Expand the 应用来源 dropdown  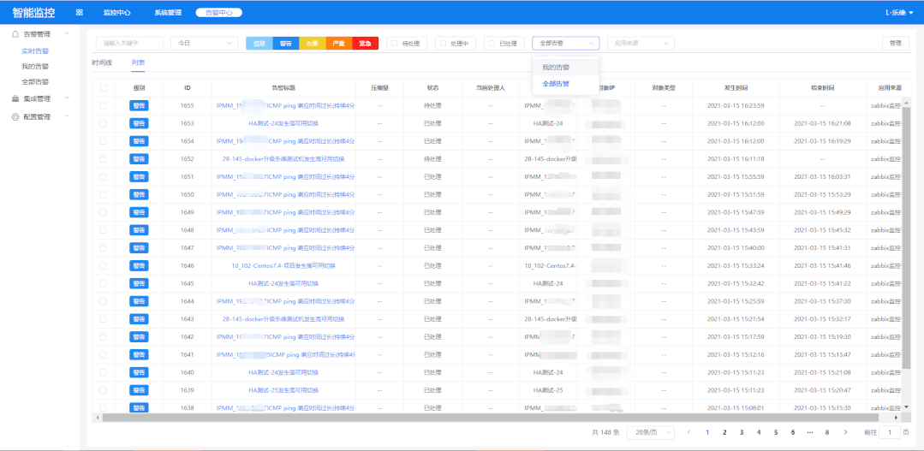[641, 43]
